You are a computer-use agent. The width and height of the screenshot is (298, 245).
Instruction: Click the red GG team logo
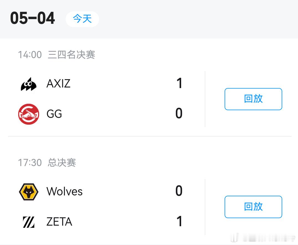(x=29, y=114)
